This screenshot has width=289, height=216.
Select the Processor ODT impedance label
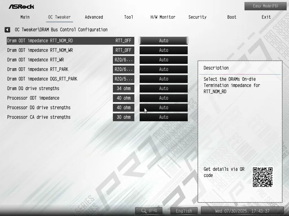tap(33, 98)
